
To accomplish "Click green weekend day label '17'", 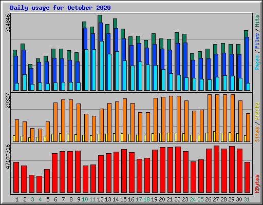I will click(139, 199).
